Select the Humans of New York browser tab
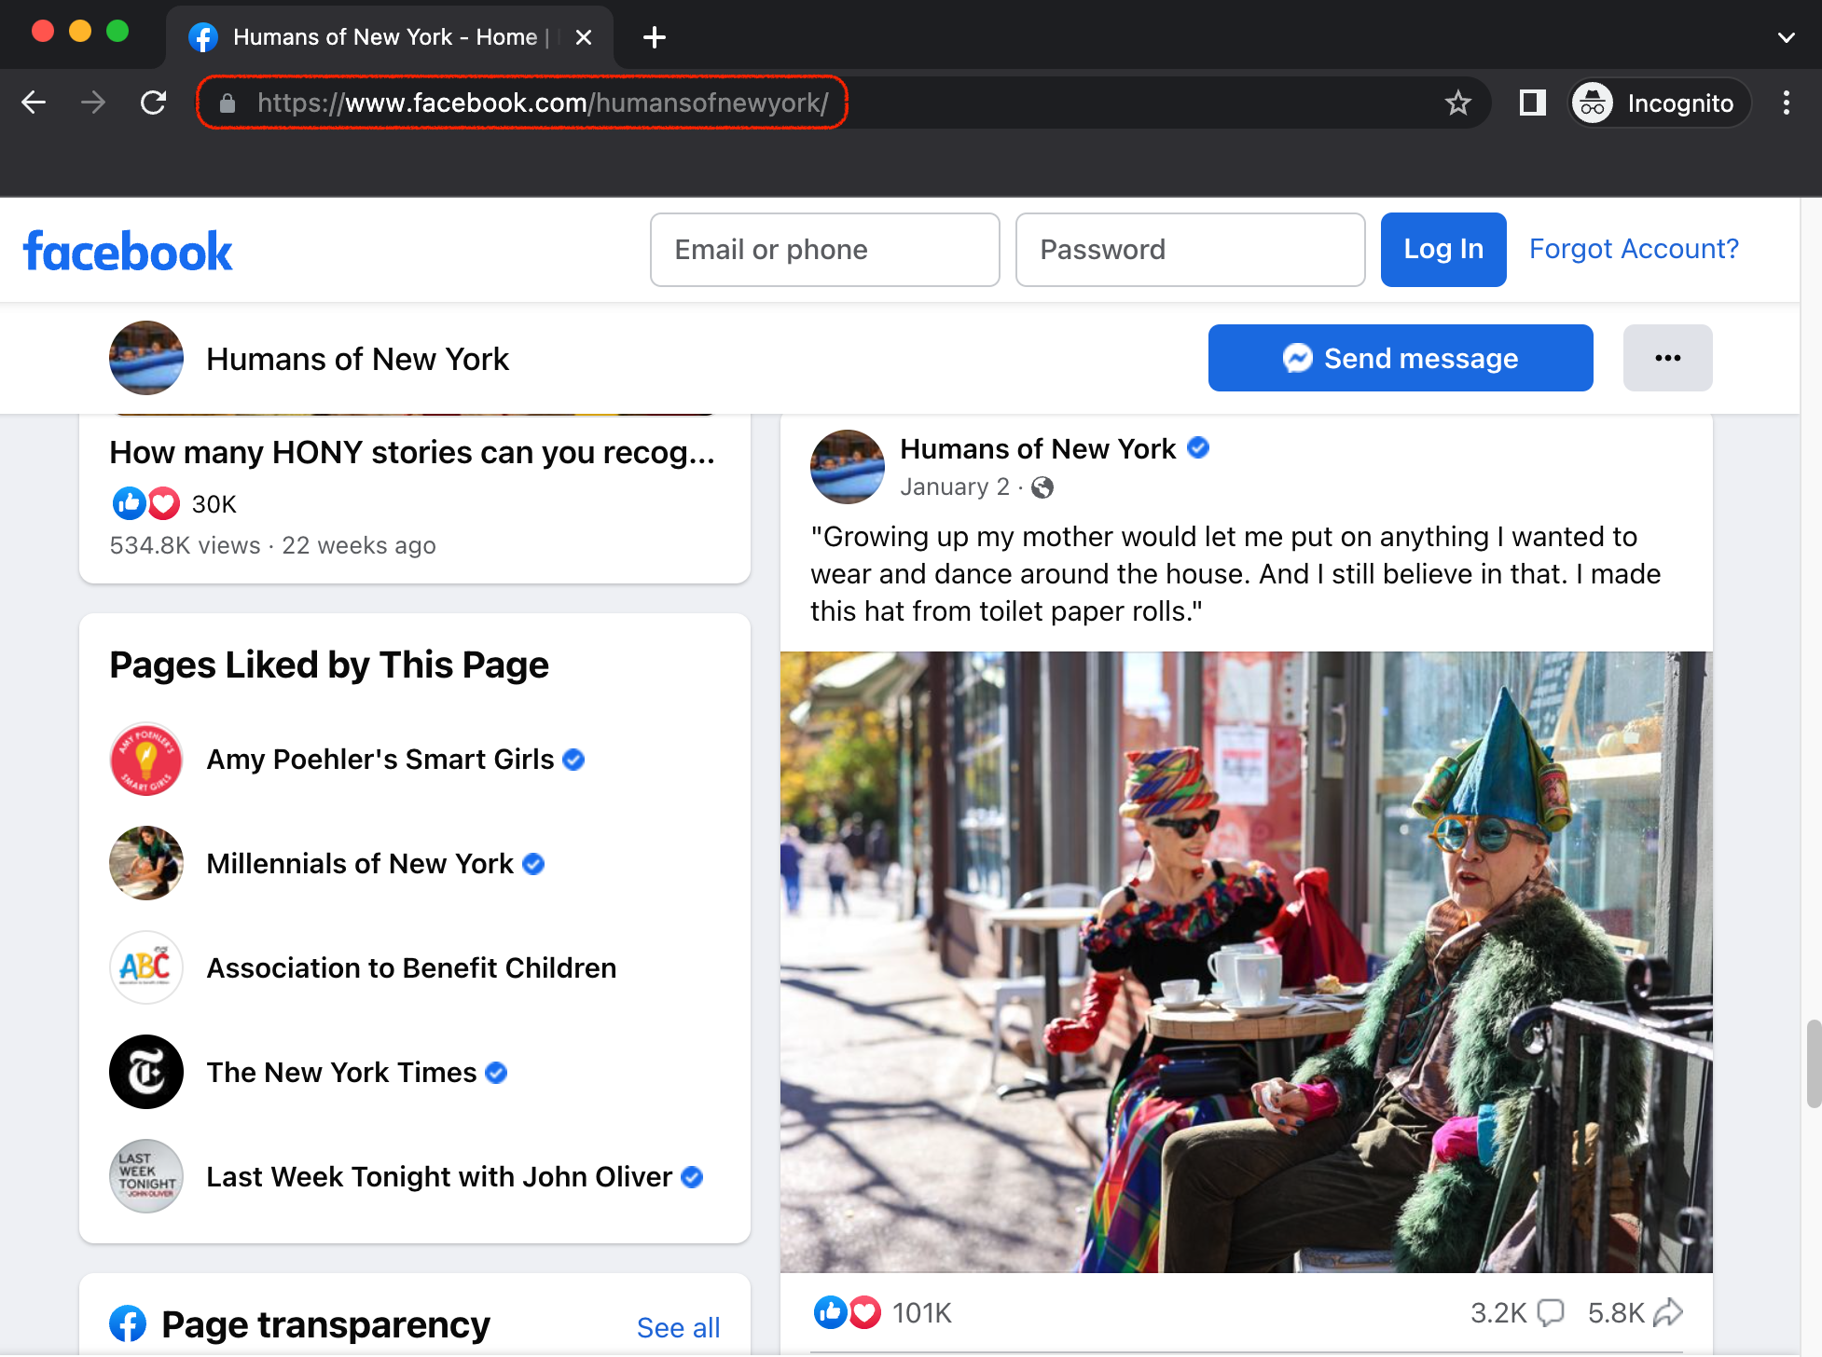 pos(373,37)
